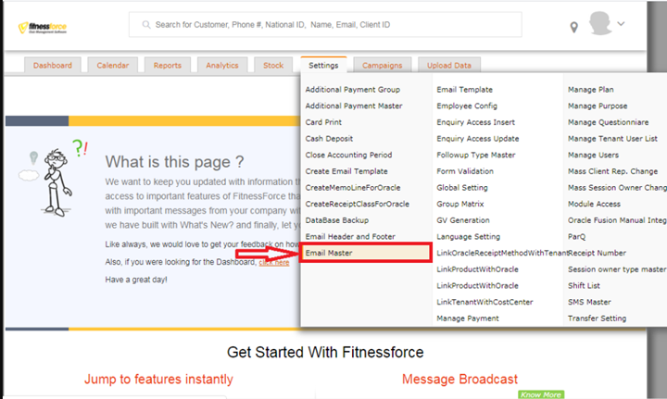The width and height of the screenshot is (667, 399).
Task: Select Manage Users
Action: click(x=593, y=156)
